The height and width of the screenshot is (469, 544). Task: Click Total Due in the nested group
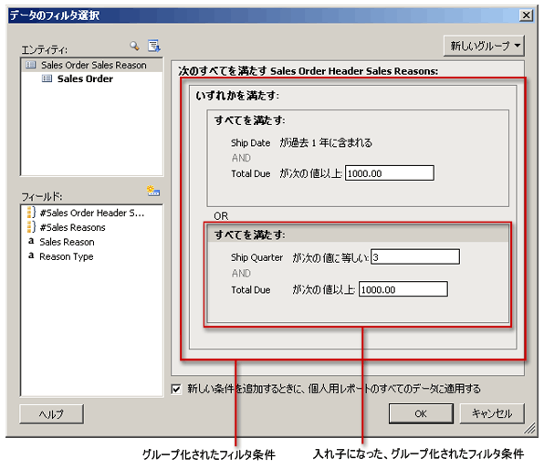click(x=250, y=289)
